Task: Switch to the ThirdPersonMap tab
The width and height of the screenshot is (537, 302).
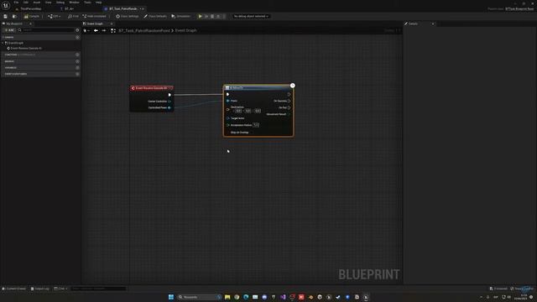Action: [x=31, y=8]
